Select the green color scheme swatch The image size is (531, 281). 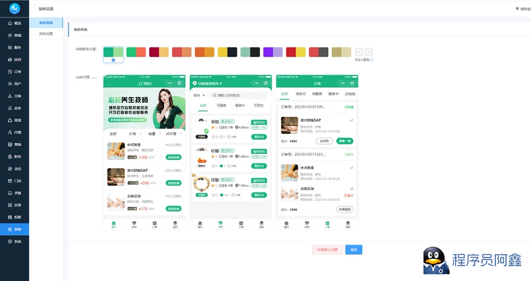coord(114,52)
